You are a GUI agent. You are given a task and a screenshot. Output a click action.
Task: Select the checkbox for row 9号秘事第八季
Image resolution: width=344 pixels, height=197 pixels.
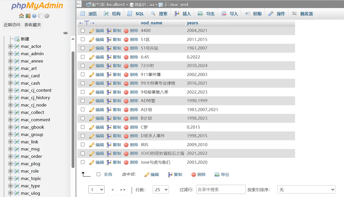[83, 92]
